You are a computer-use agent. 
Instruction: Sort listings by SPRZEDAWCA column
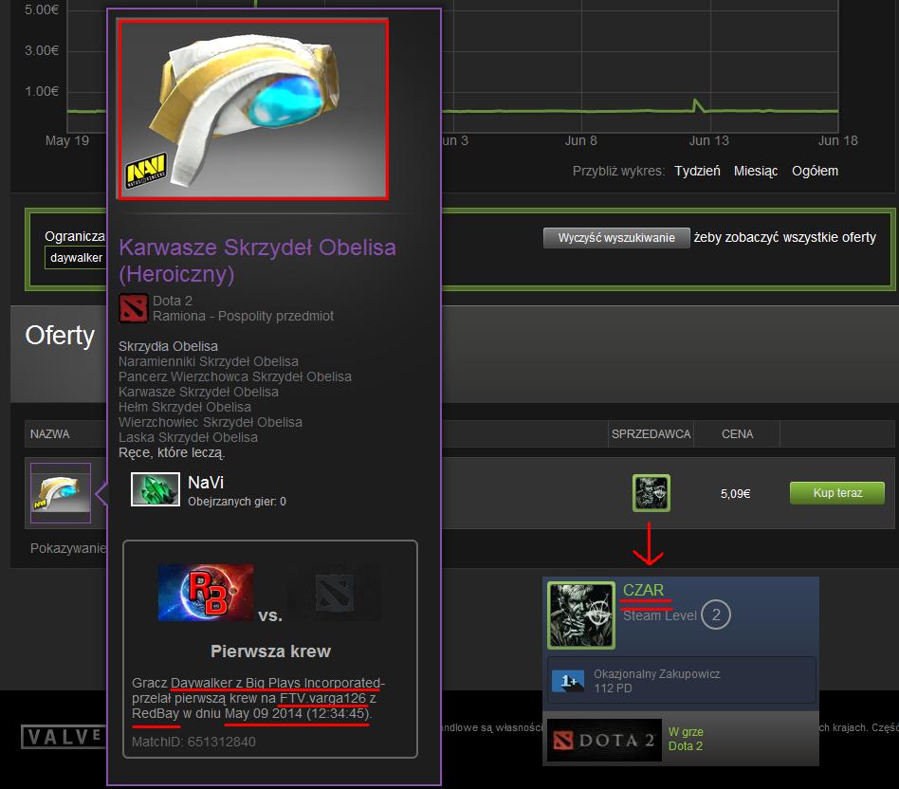(651, 434)
